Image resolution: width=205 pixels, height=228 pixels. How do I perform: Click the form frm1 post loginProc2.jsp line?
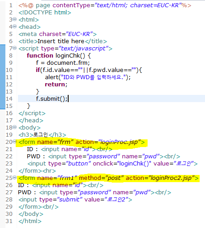(109, 178)
